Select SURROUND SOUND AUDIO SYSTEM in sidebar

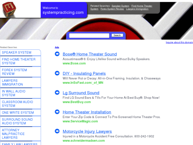(20, 121)
